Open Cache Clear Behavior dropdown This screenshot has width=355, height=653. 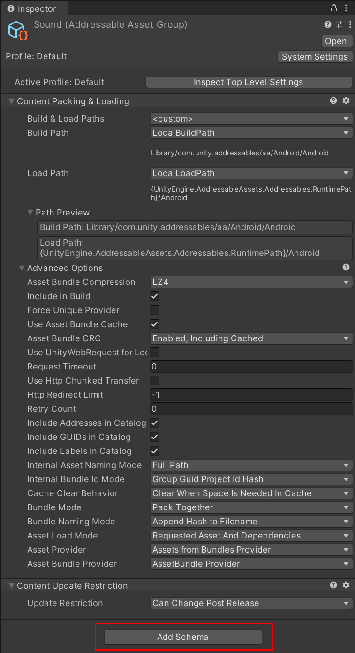251,493
